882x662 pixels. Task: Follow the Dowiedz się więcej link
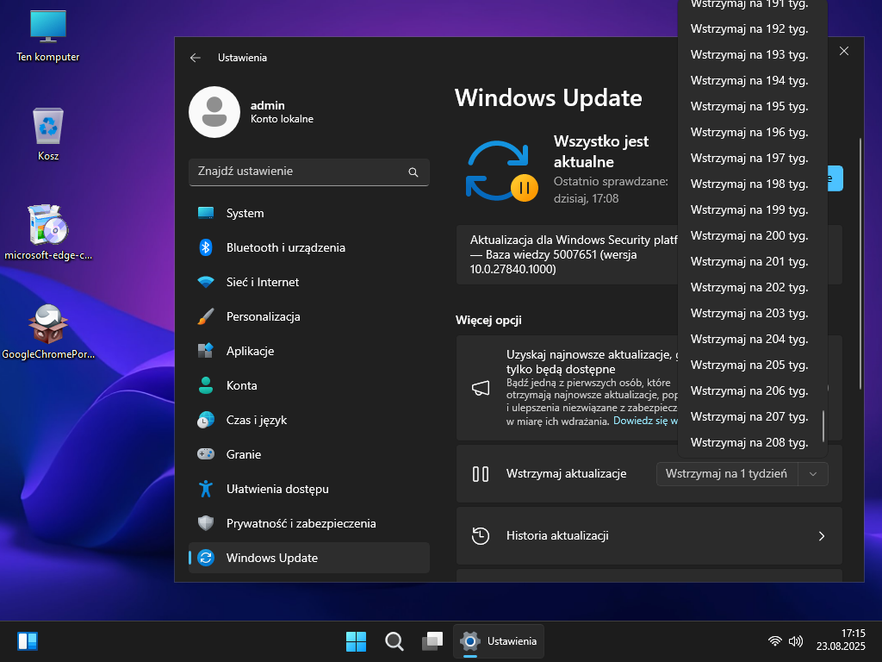[x=646, y=421]
